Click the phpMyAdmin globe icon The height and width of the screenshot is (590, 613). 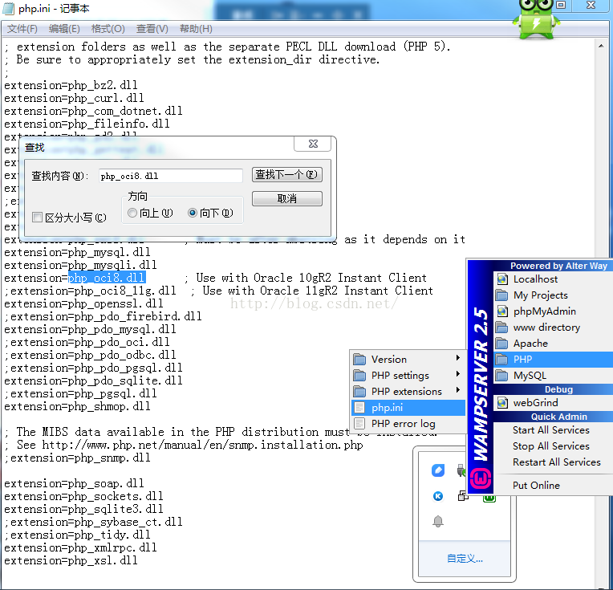point(502,311)
